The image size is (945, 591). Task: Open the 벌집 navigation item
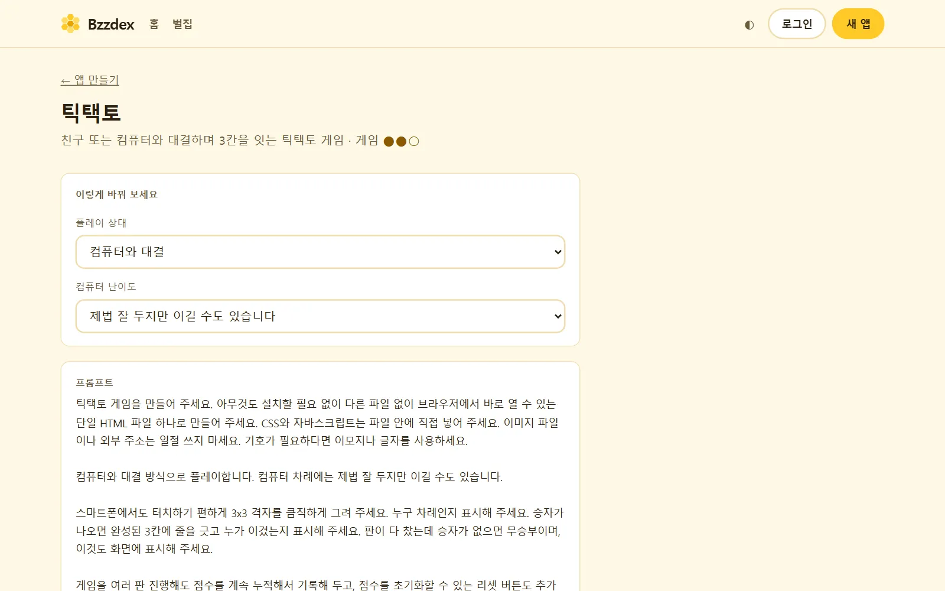183,24
